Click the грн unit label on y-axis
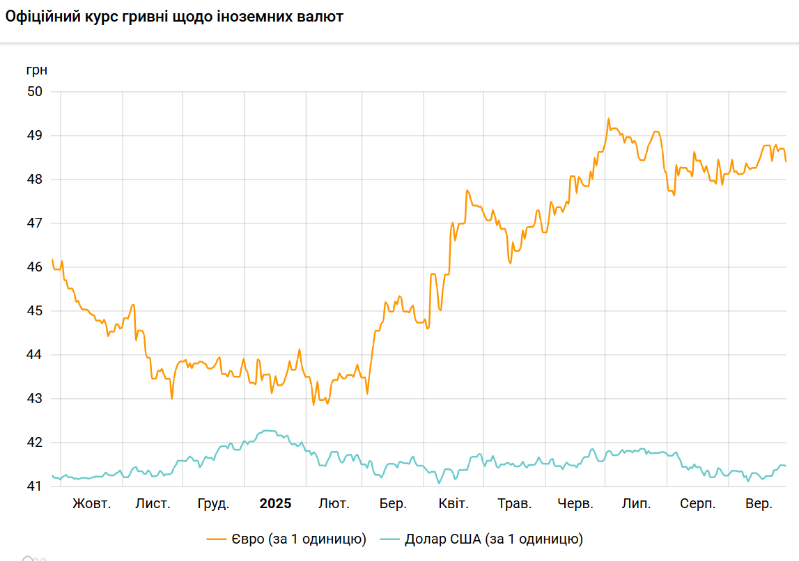 click(37, 70)
